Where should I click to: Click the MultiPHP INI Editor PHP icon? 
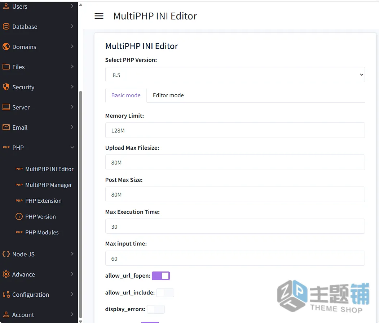(x=19, y=169)
